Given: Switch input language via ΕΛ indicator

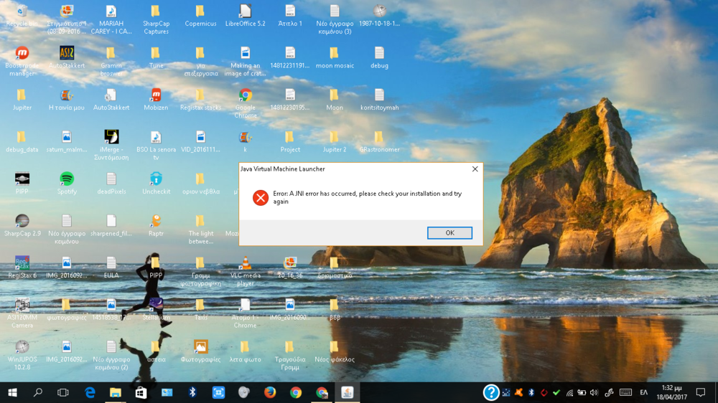Looking at the screenshot, I should (x=643, y=392).
